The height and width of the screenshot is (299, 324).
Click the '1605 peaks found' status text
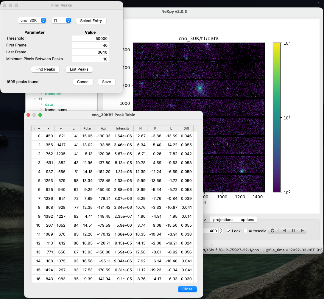[22, 82]
